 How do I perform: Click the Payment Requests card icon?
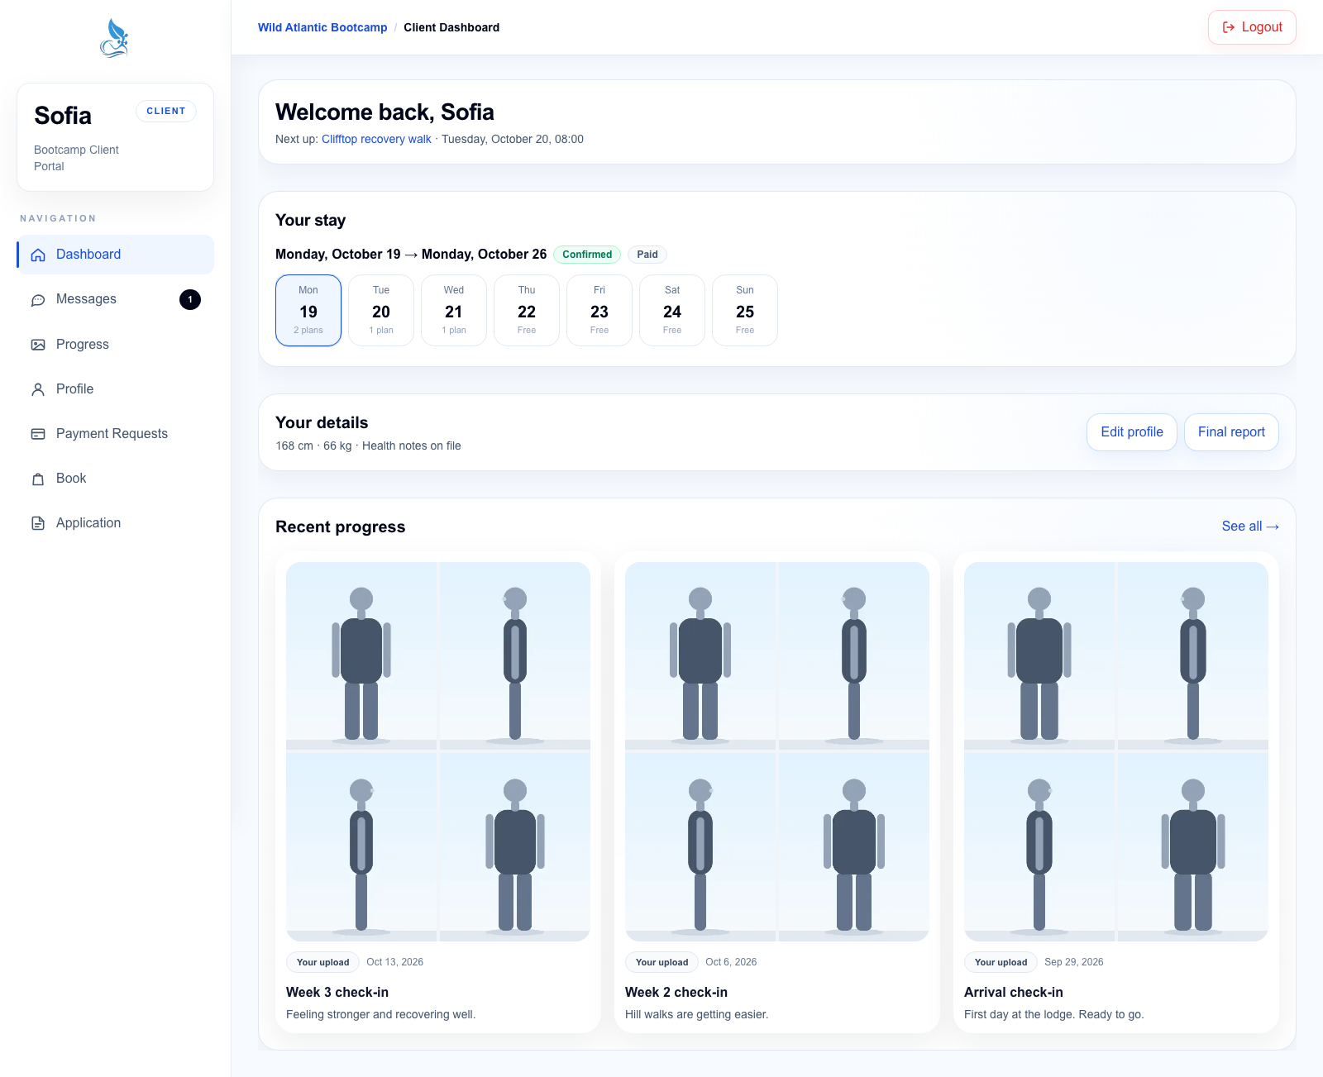[38, 434]
